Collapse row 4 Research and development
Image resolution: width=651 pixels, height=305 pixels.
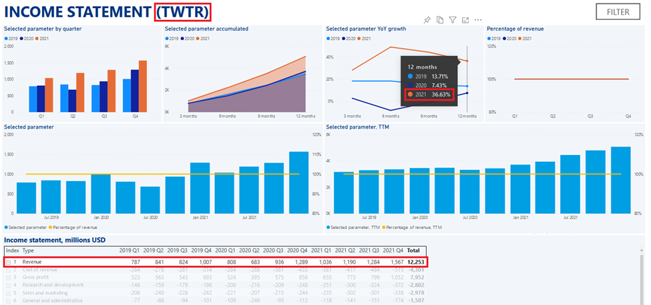coord(8,285)
